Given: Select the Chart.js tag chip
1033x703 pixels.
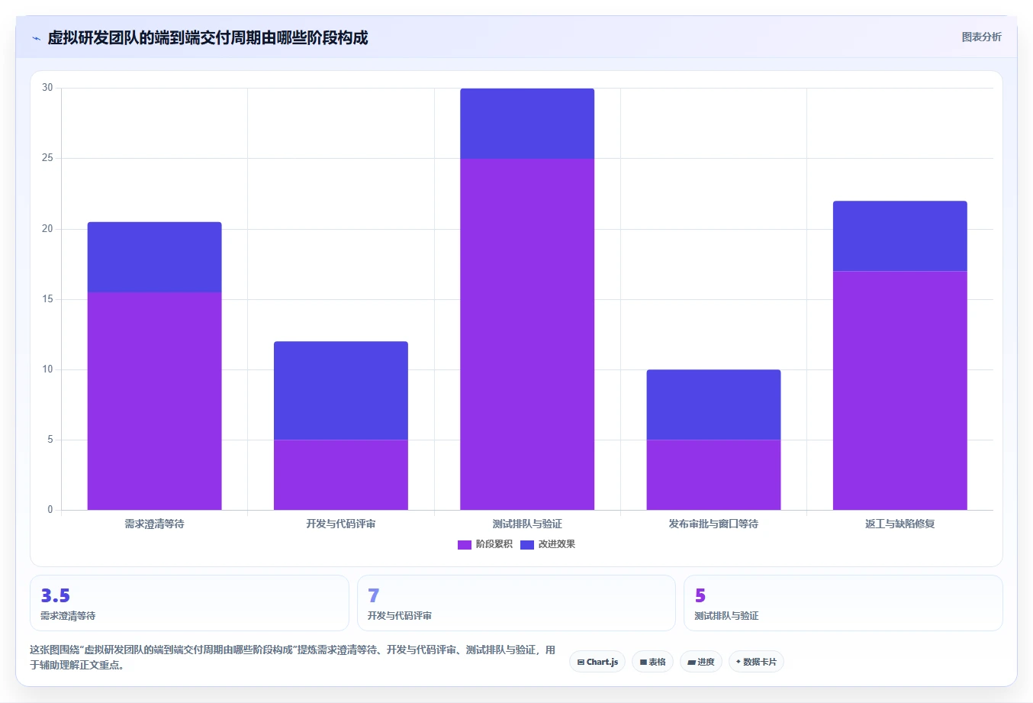Looking at the screenshot, I should click(597, 662).
